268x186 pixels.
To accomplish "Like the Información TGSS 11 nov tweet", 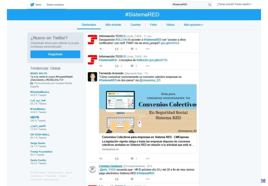I will pyautogui.click(x=132, y=49).
